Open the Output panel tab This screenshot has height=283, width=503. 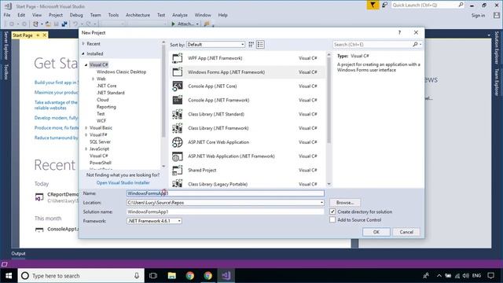[x=18, y=253]
